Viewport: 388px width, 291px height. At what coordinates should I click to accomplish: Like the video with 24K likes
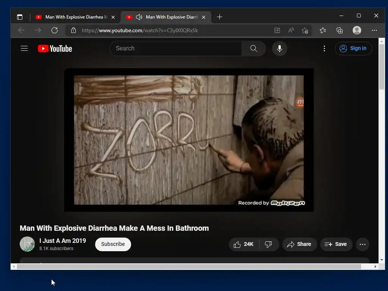(244, 244)
